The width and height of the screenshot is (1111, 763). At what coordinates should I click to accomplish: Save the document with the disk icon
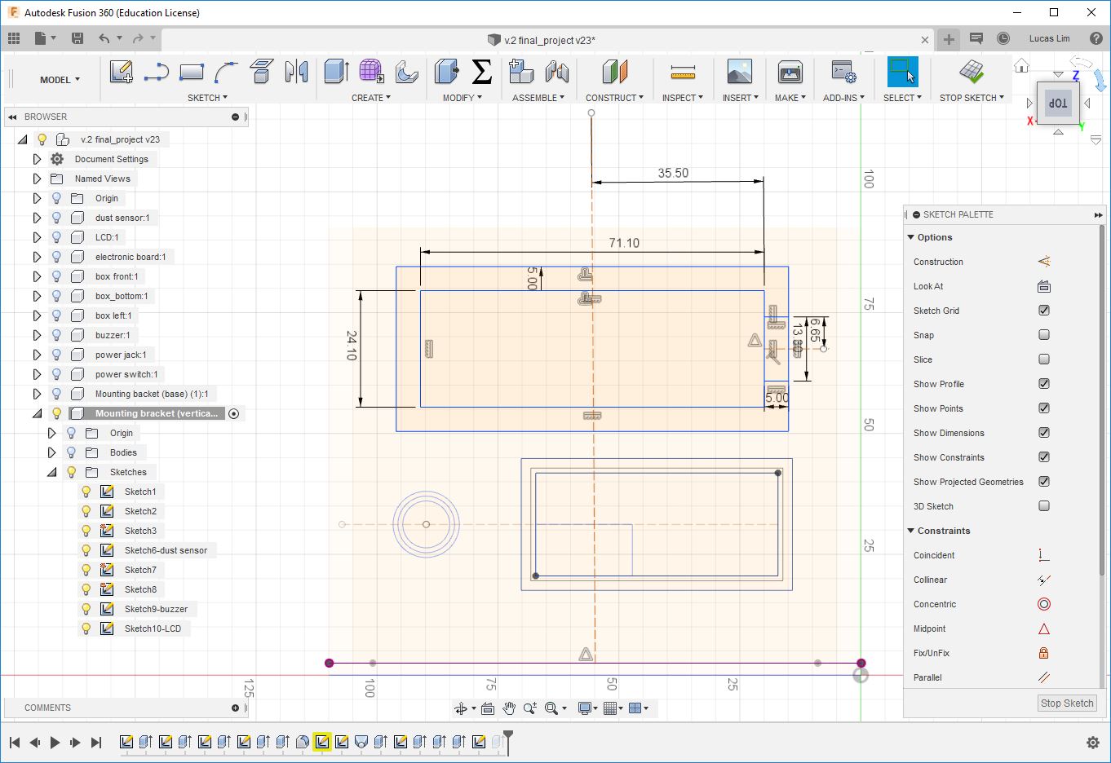tap(77, 38)
